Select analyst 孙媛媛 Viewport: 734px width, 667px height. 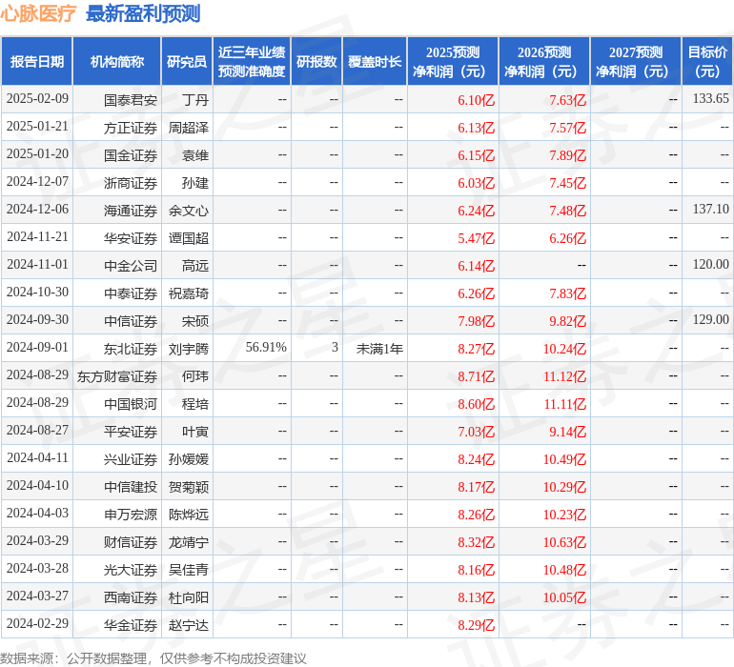pos(189,459)
